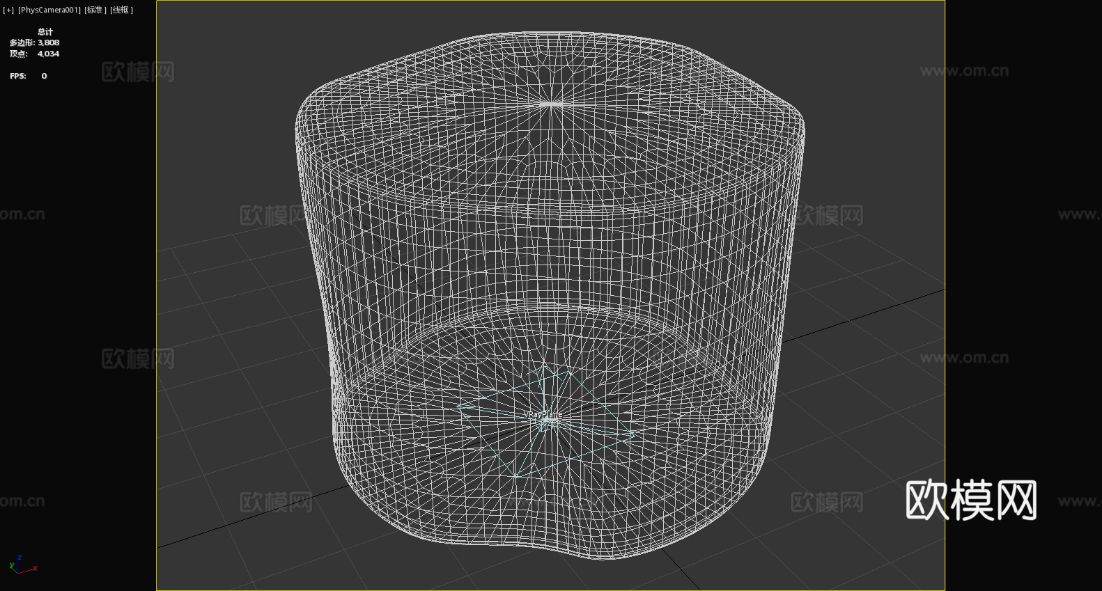Select the wireframe stool mesh object
Image resolution: width=1102 pixels, height=591 pixels.
(550, 296)
